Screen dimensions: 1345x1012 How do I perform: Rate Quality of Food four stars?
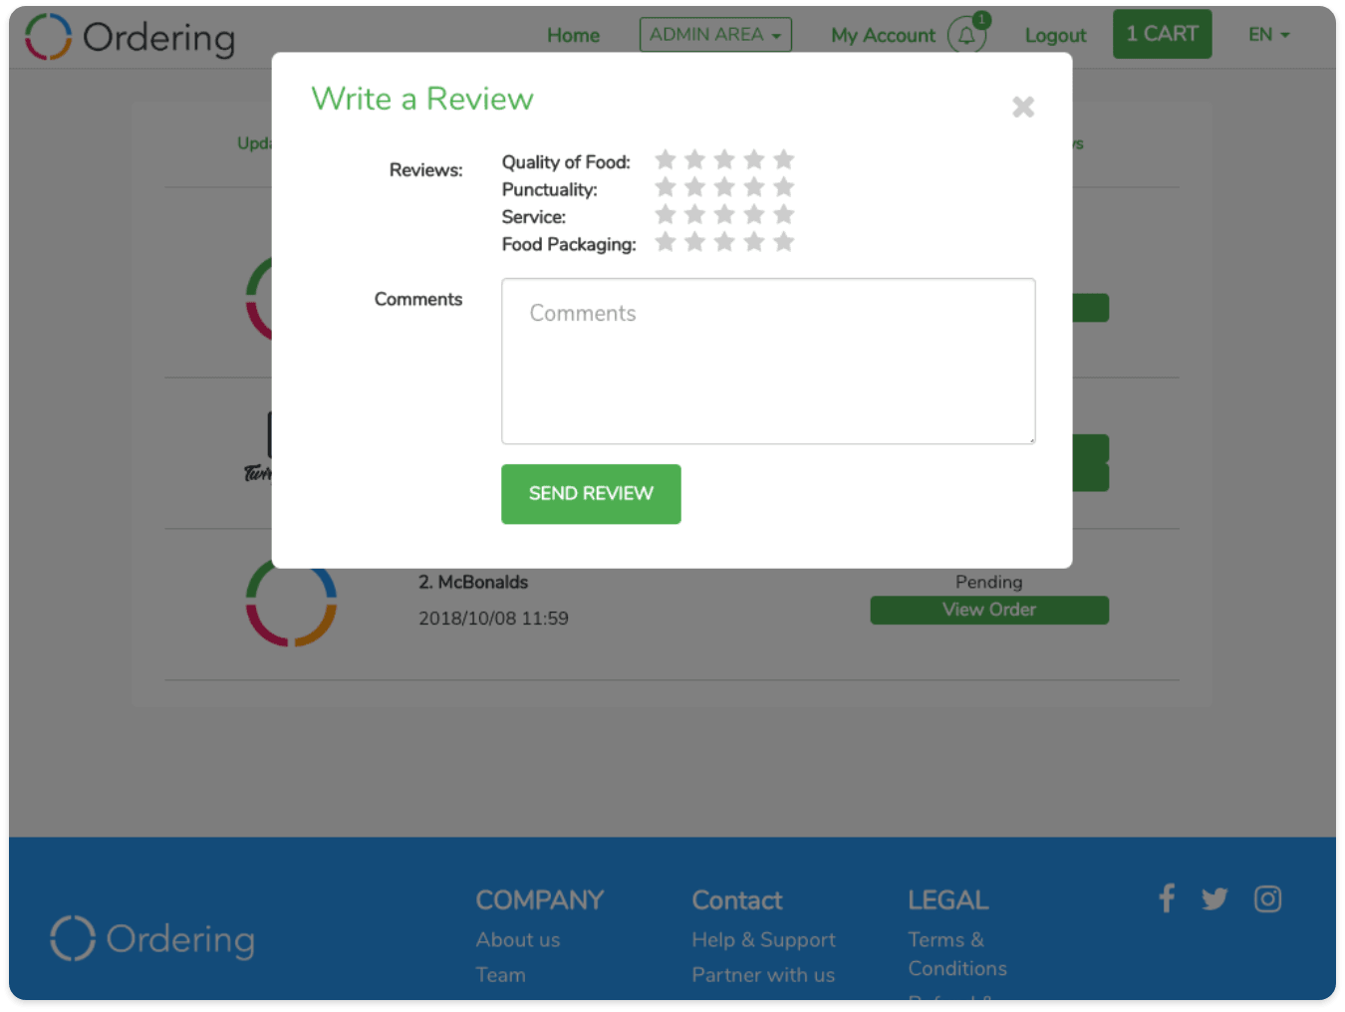click(x=754, y=159)
